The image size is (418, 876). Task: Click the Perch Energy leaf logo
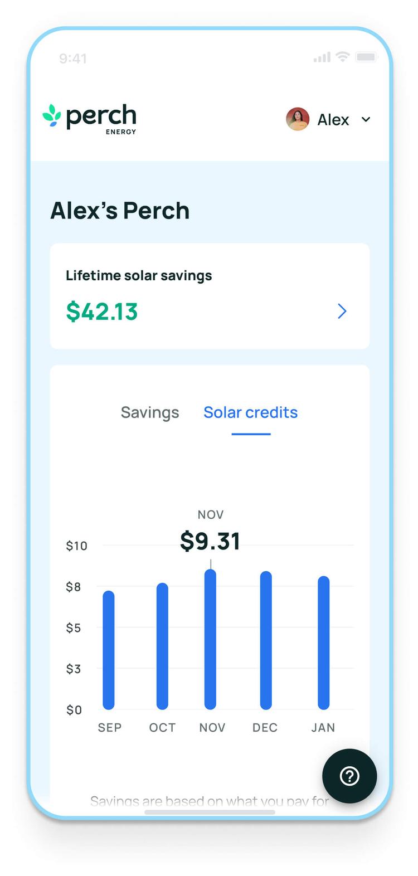[x=52, y=115]
